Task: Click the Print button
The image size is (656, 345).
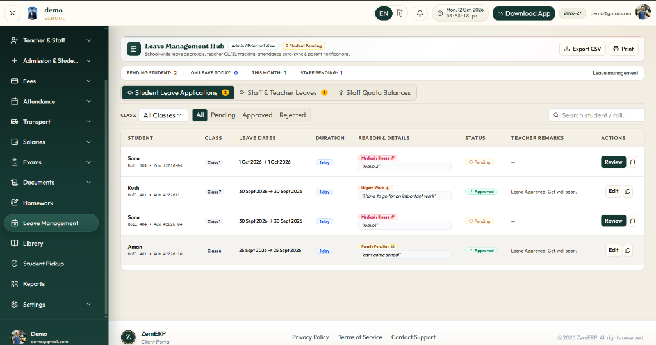Action: pos(623,49)
